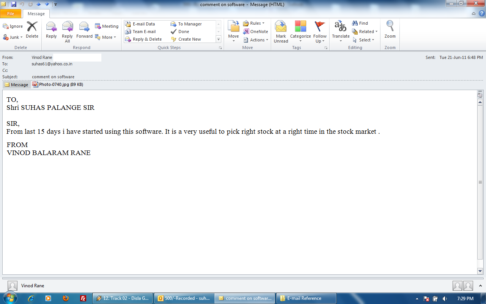Click the scroll up arrow of message body
486x304 pixels.
point(480,103)
